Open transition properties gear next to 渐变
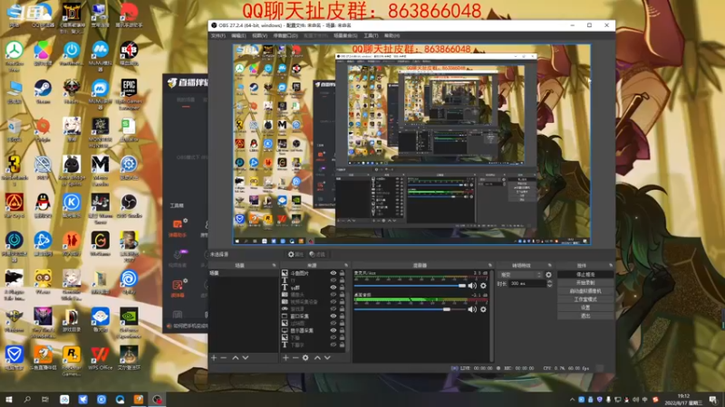Screen dimensions: 725x407 point(549,275)
